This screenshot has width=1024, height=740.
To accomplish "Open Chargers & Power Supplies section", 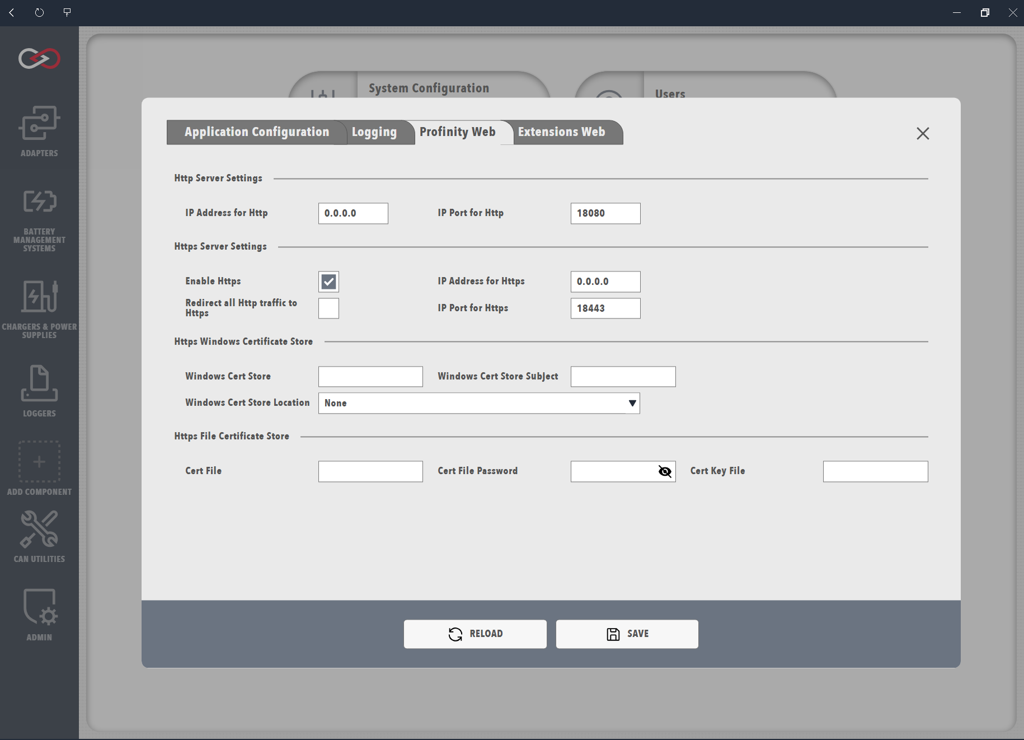I will click(39, 309).
